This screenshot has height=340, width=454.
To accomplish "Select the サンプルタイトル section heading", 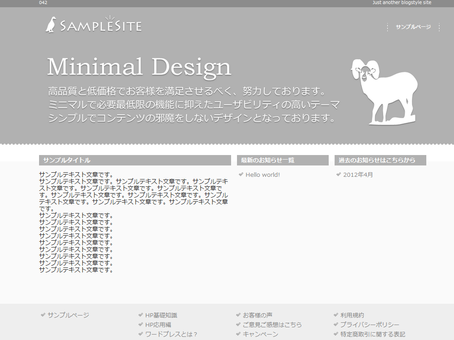I will pos(135,160).
